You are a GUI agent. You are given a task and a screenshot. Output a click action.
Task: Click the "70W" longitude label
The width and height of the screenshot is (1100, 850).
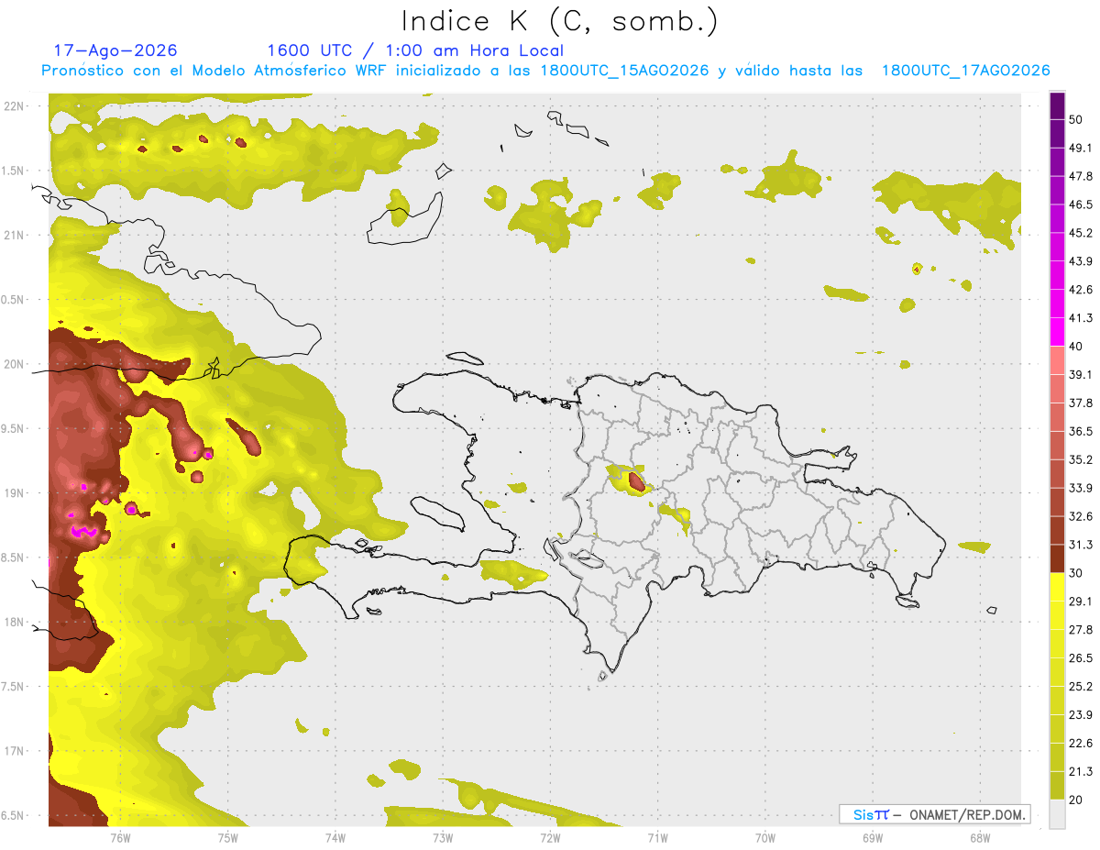[x=764, y=837]
